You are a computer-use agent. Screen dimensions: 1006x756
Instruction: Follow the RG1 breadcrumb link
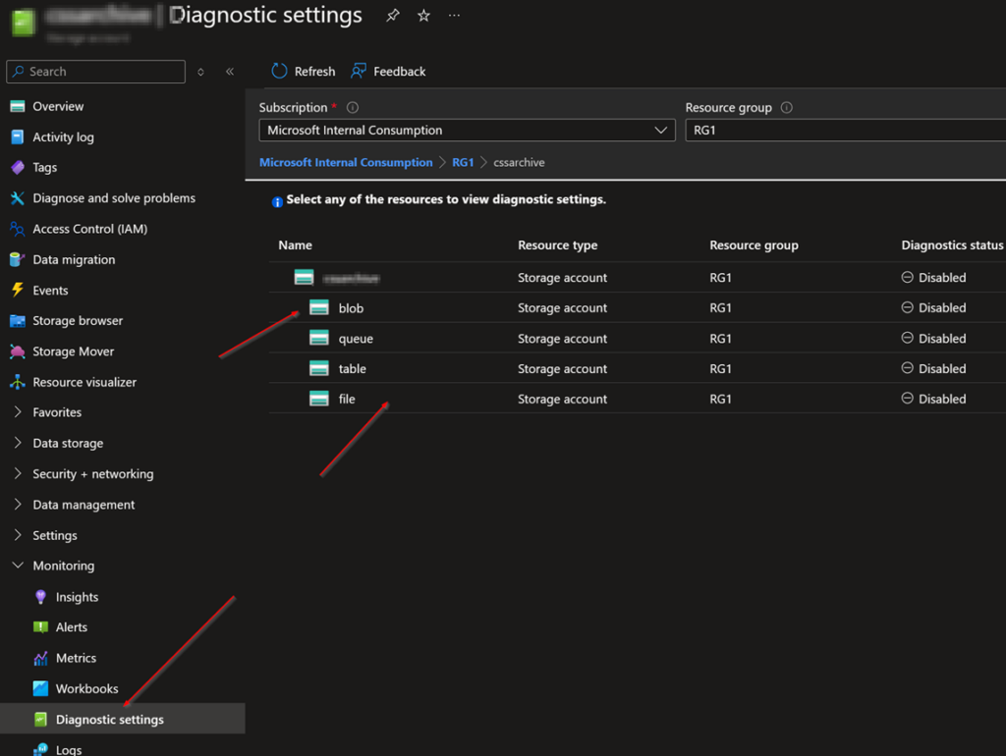coord(463,163)
